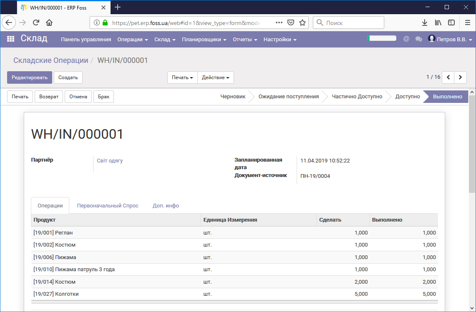Sort by the Продукт column header
The height and width of the screenshot is (312, 476).
point(116,220)
